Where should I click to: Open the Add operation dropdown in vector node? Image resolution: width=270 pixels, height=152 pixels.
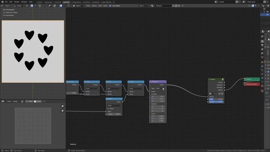pyautogui.click(x=113, y=88)
